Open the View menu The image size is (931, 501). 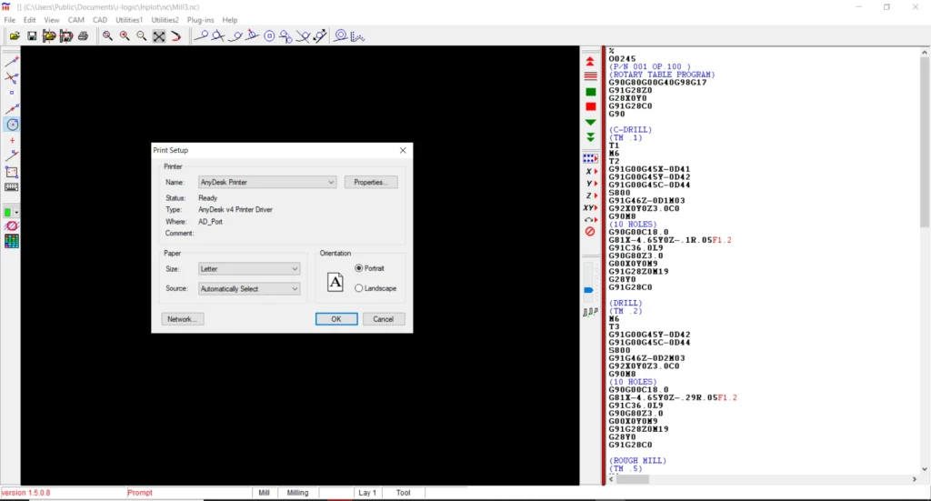[52, 20]
